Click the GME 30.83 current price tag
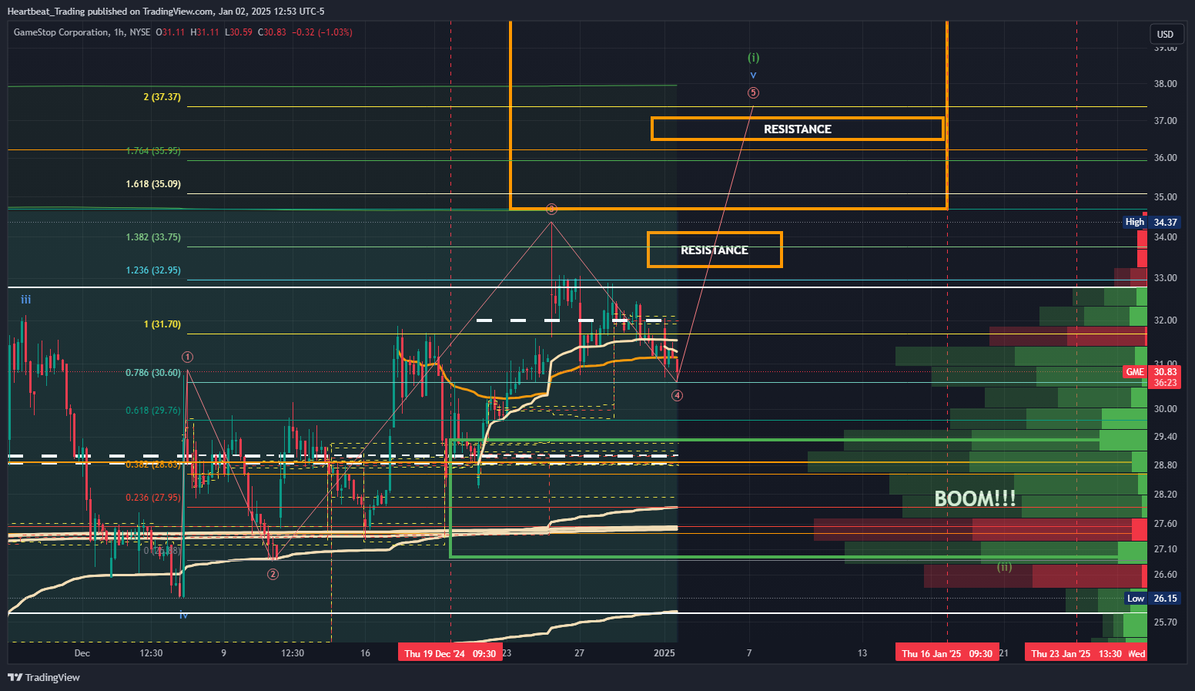The image size is (1195, 691). (x=1151, y=372)
